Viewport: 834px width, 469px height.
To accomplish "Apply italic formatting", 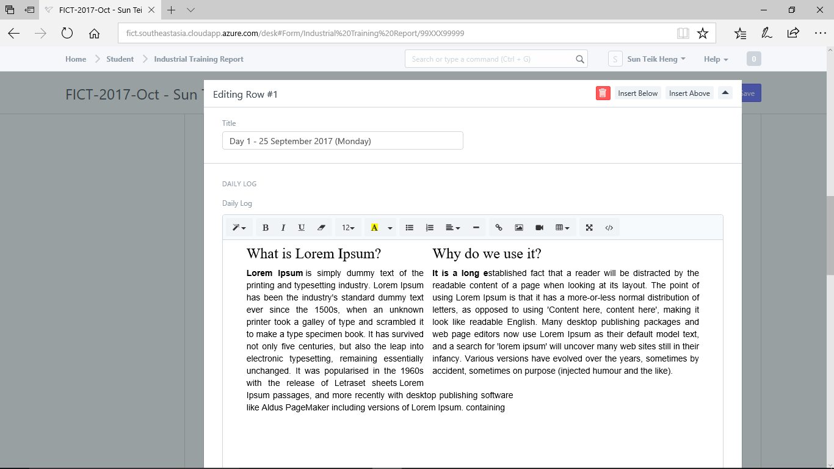I will [x=283, y=227].
